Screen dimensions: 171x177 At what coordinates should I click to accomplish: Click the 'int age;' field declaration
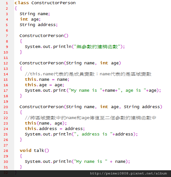click(30, 19)
